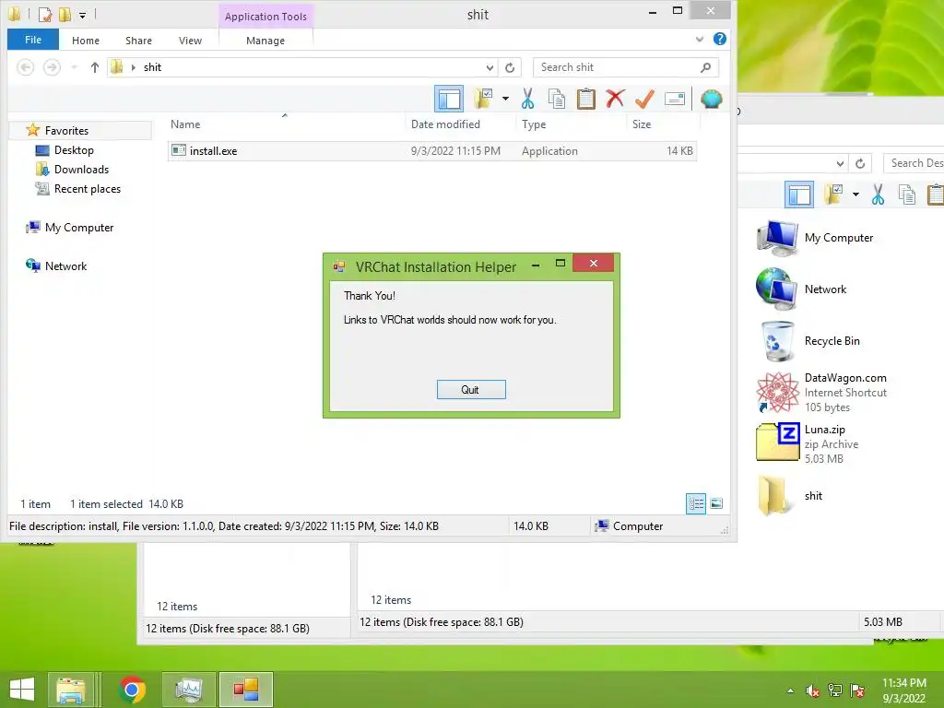Open address dropdown in background Desktop window
The width and height of the screenshot is (944, 708).
click(x=840, y=163)
